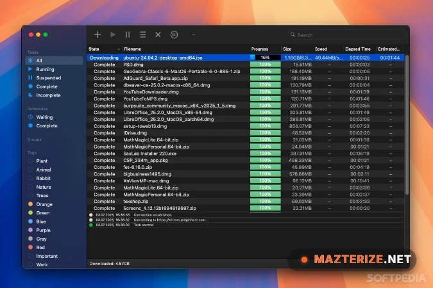Open Complete under Schedules section
Image resolution: width=433 pixels, height=288 pixels.
54,125
